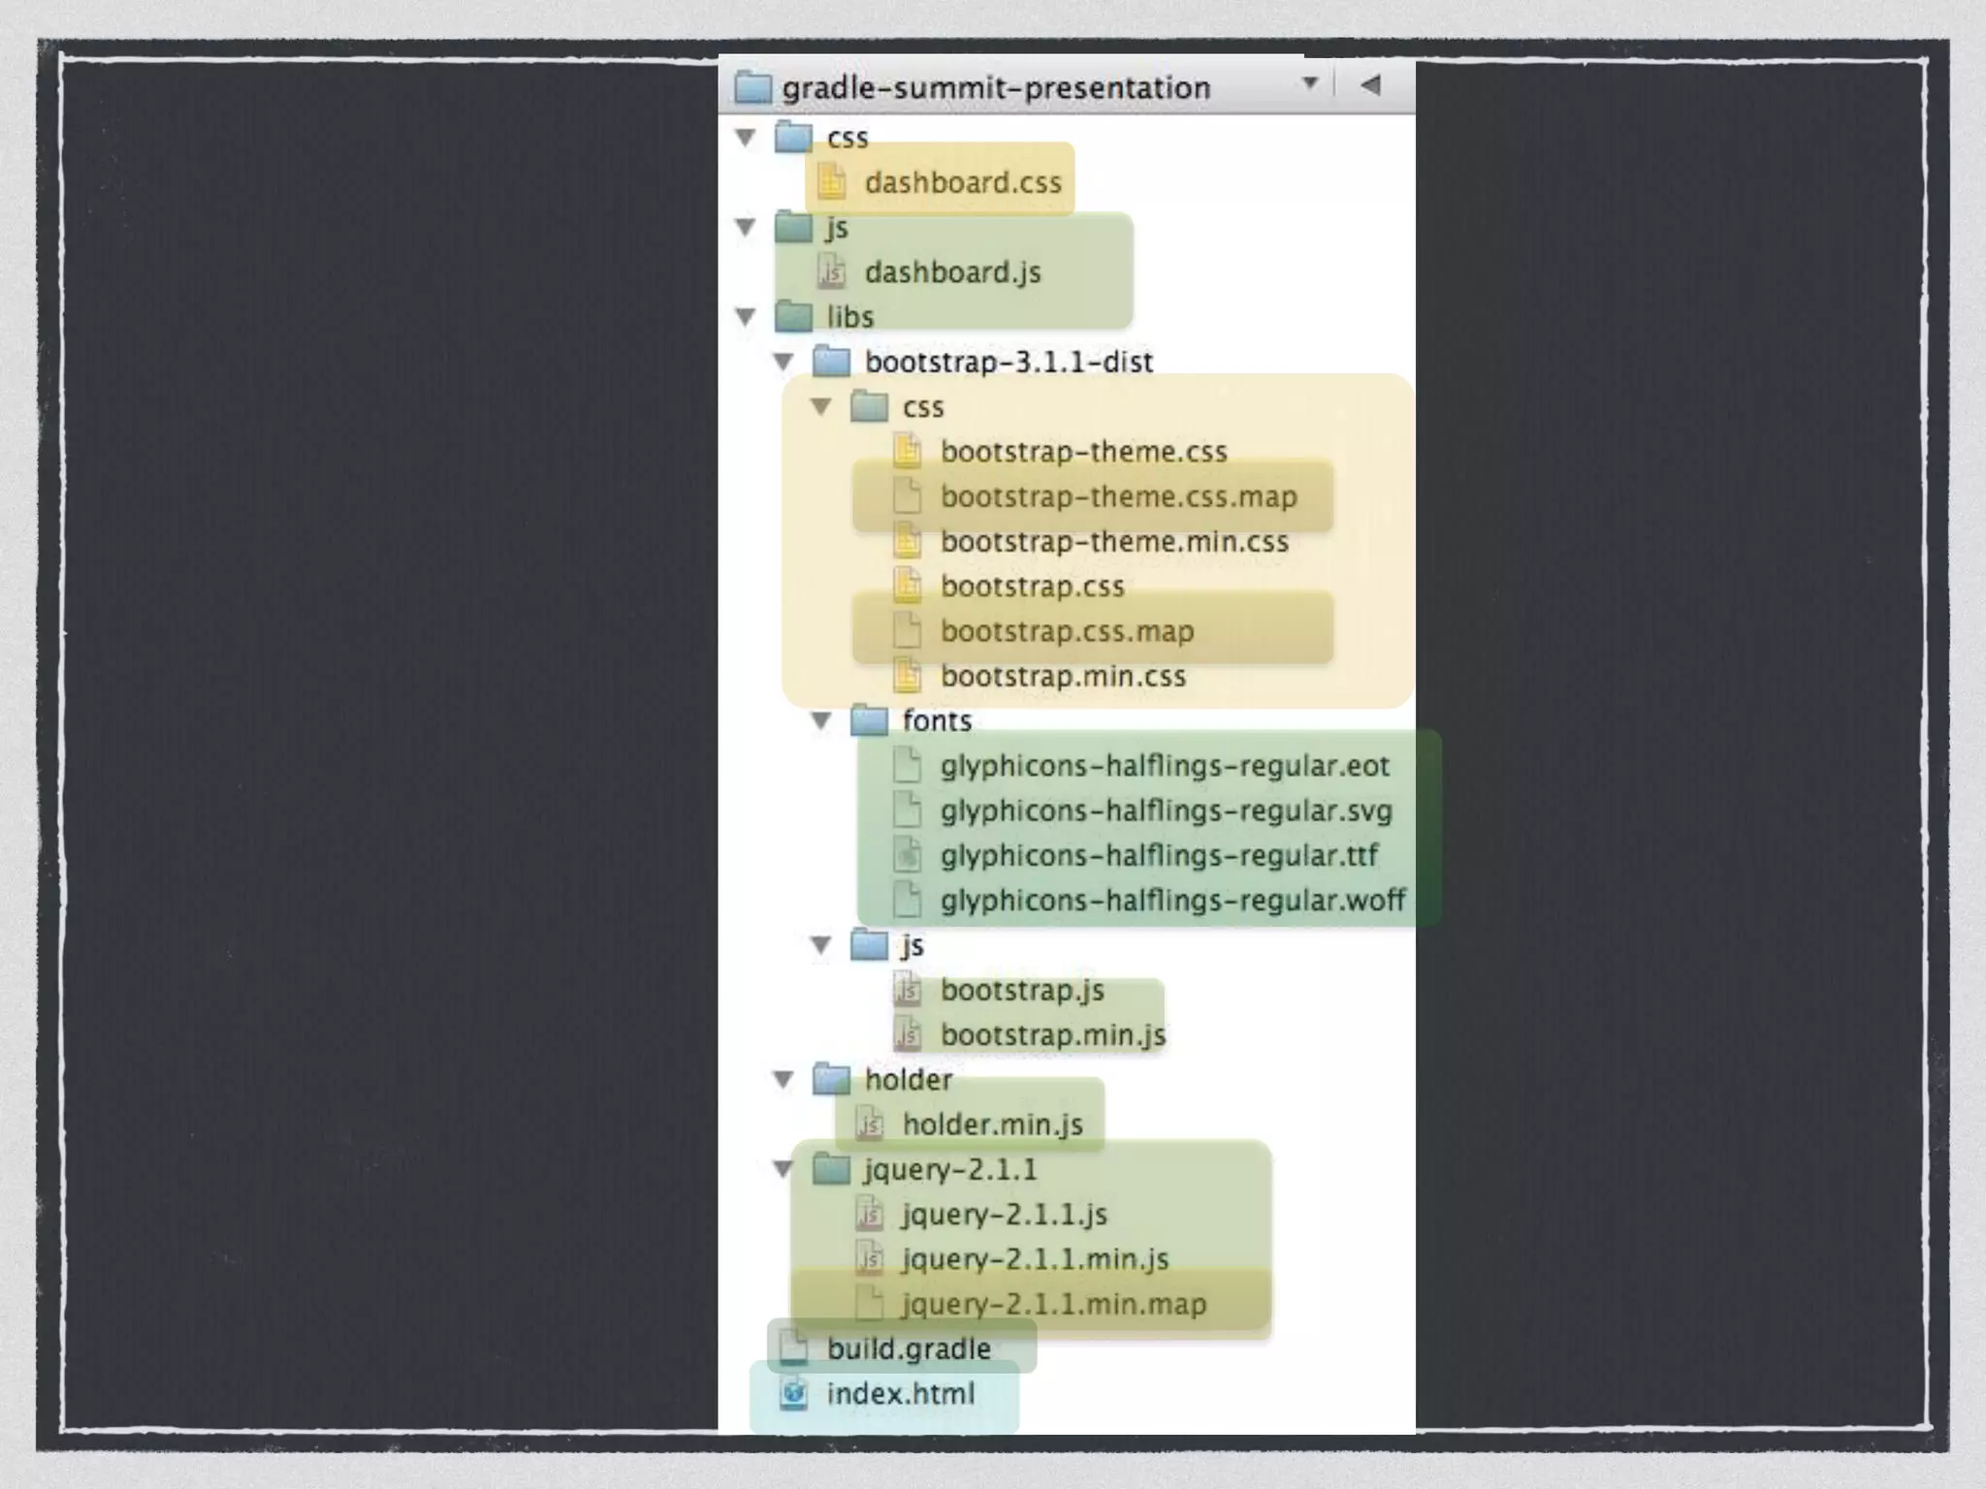1986x1489 pixels.
Task: Select the gradle-summit-presentation project title
Action: pos(996,88)
